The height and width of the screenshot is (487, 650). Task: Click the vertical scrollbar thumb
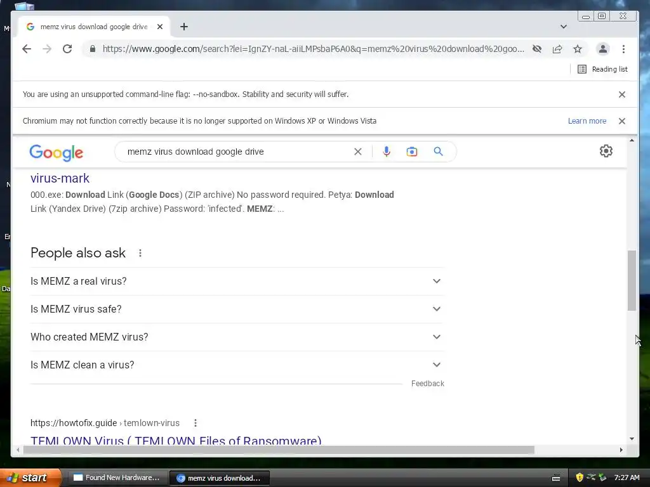(x=632, y=280)
